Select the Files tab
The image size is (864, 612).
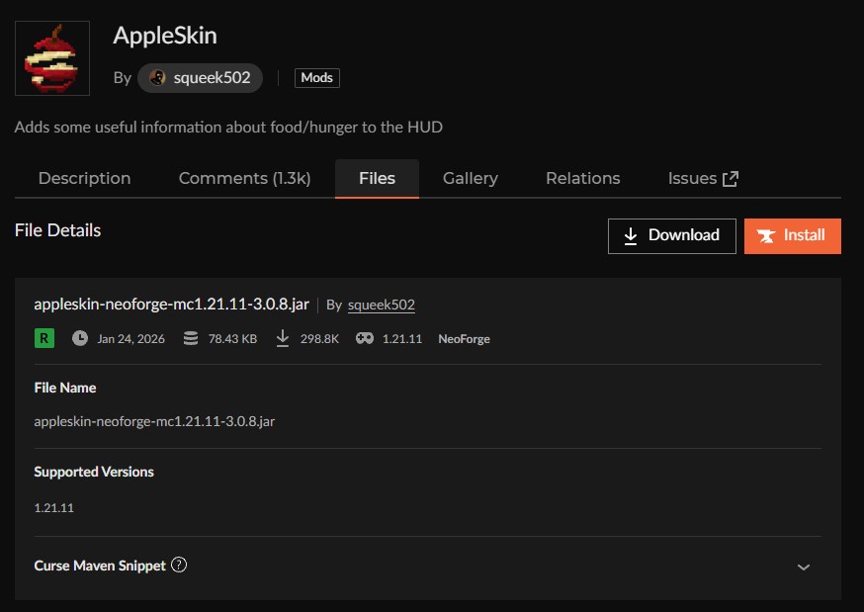[x=377, y=179]
